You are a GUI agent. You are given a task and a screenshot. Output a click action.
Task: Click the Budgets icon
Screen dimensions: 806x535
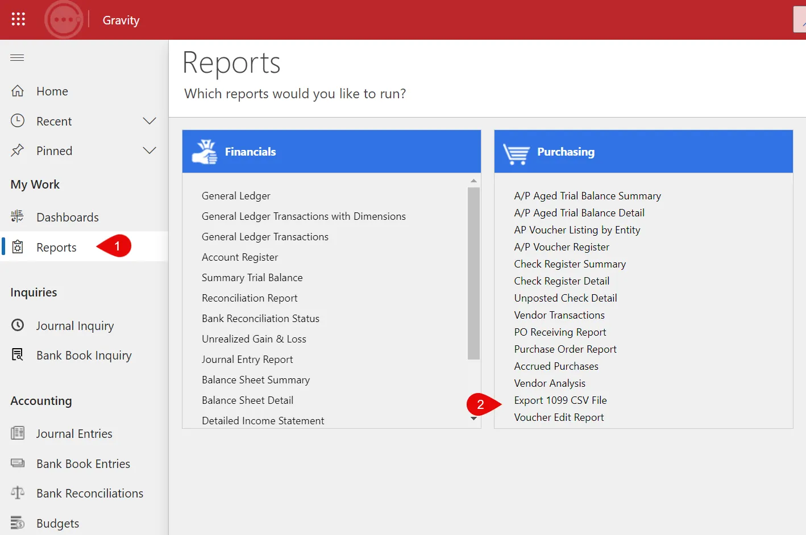(18, 523)
